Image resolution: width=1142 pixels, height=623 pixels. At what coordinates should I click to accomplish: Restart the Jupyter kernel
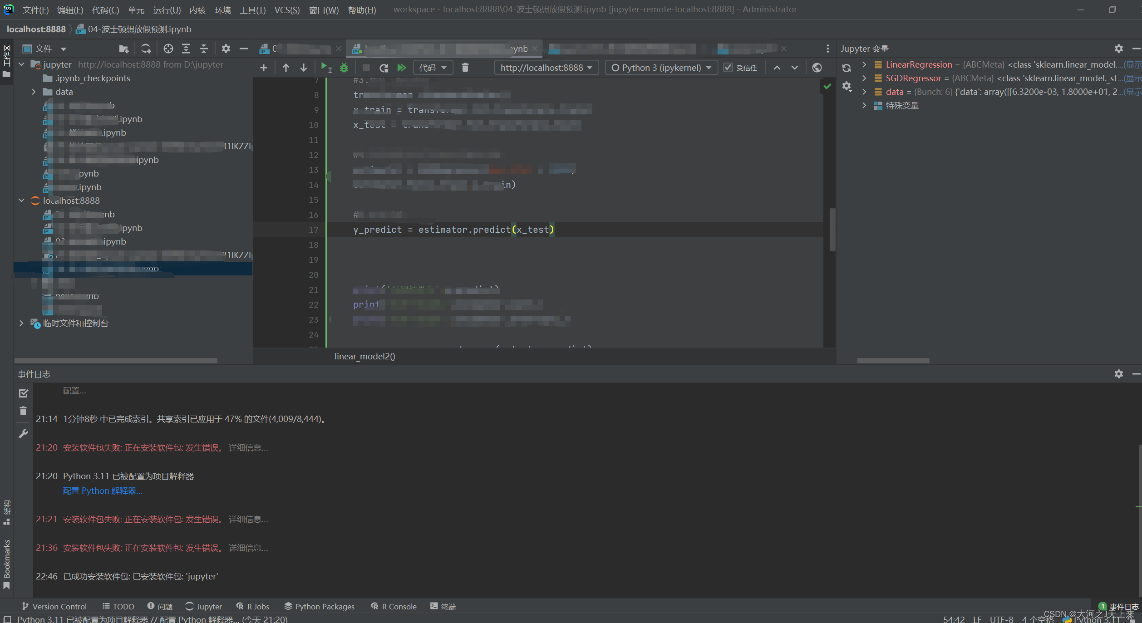(384, 67)
